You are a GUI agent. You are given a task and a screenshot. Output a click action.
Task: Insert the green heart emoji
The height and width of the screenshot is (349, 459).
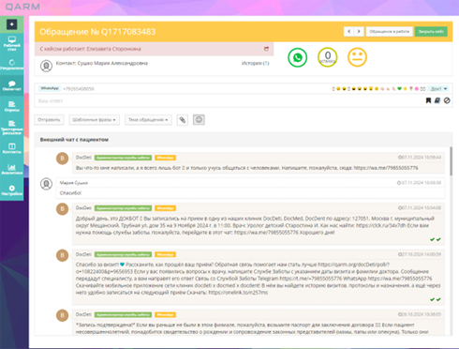click(x=399, y=89)
